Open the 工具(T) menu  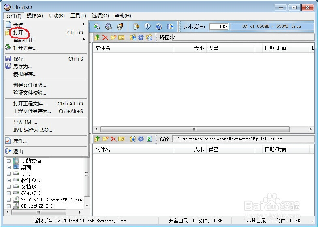click(78, 16)
